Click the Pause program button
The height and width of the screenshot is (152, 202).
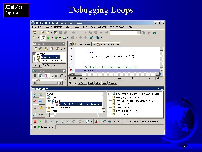46,121
